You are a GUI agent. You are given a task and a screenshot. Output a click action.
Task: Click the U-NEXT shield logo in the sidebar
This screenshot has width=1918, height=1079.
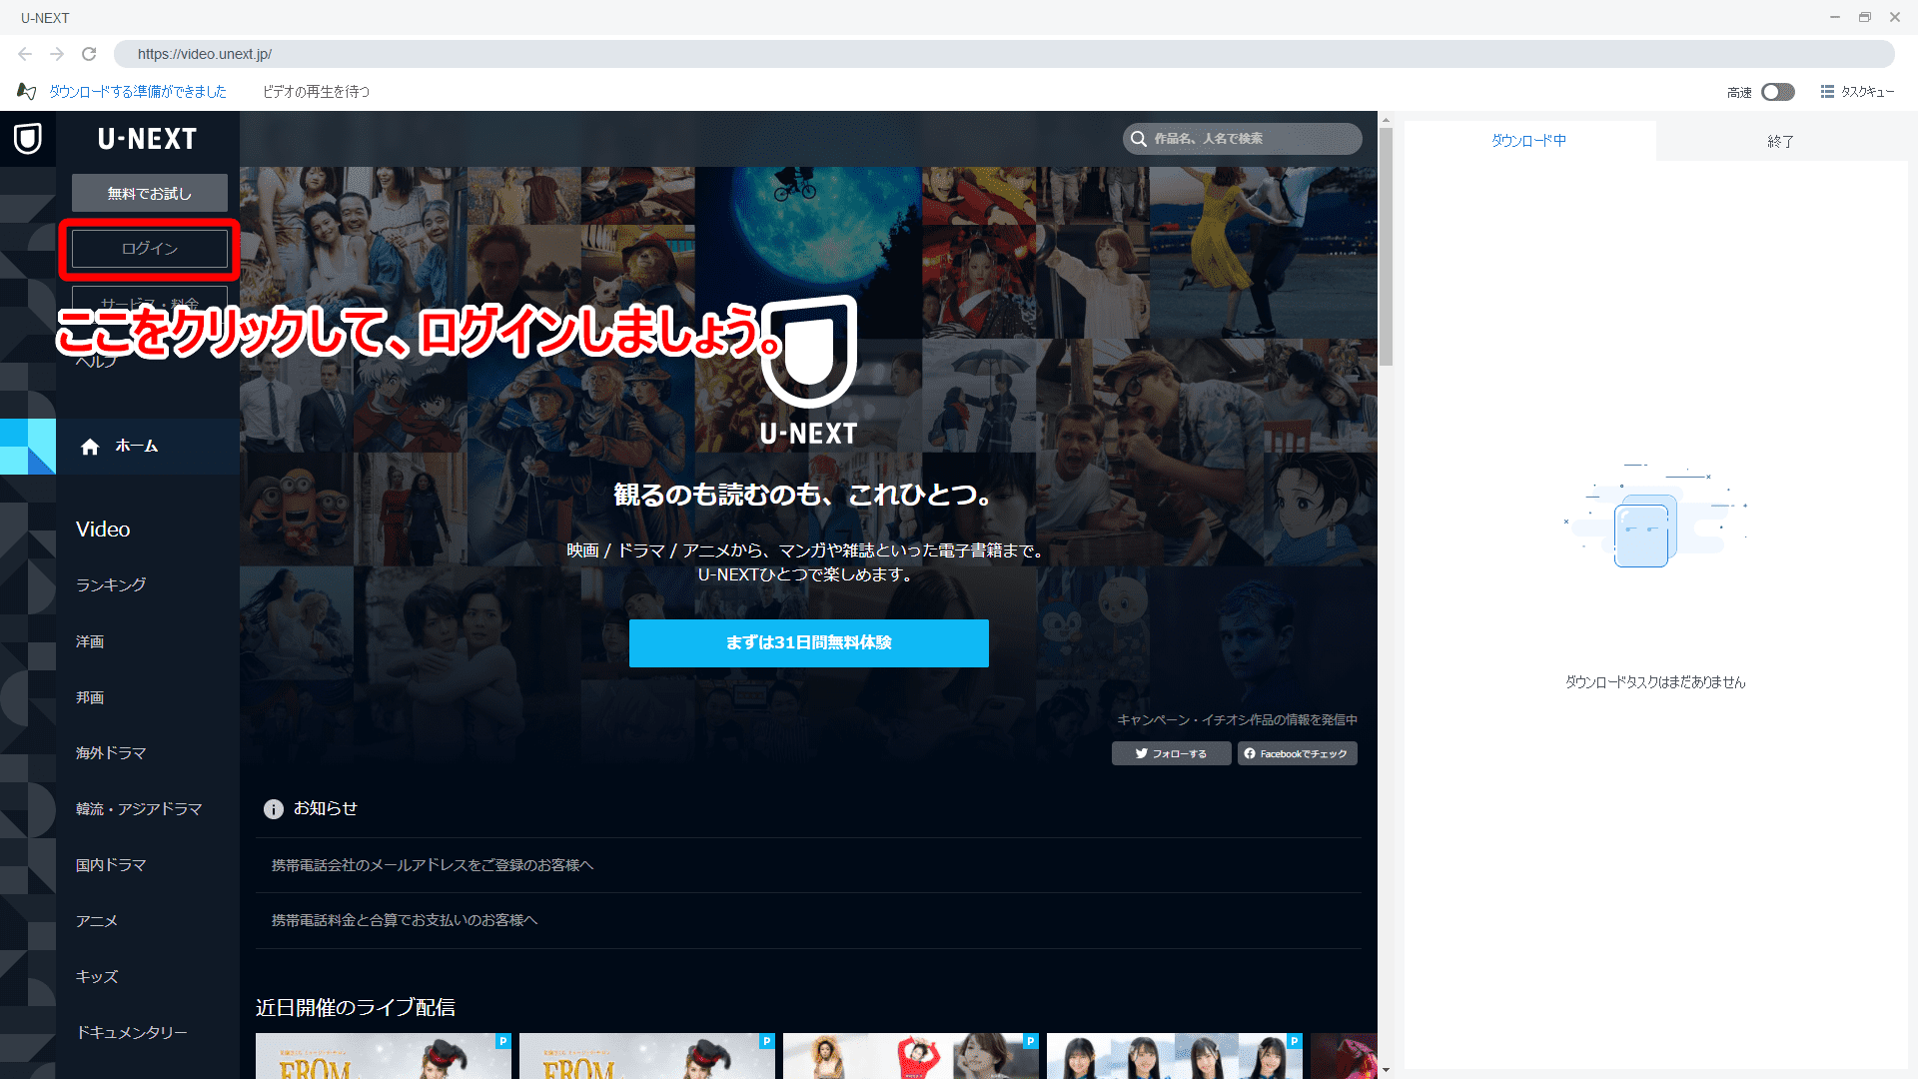27,139
